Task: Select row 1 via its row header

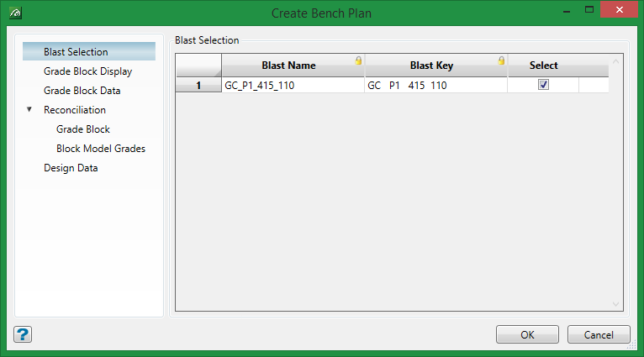Action: tap(198, 85)
